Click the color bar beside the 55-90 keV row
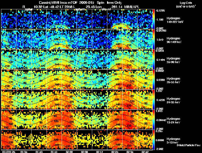 pos(154,59)
